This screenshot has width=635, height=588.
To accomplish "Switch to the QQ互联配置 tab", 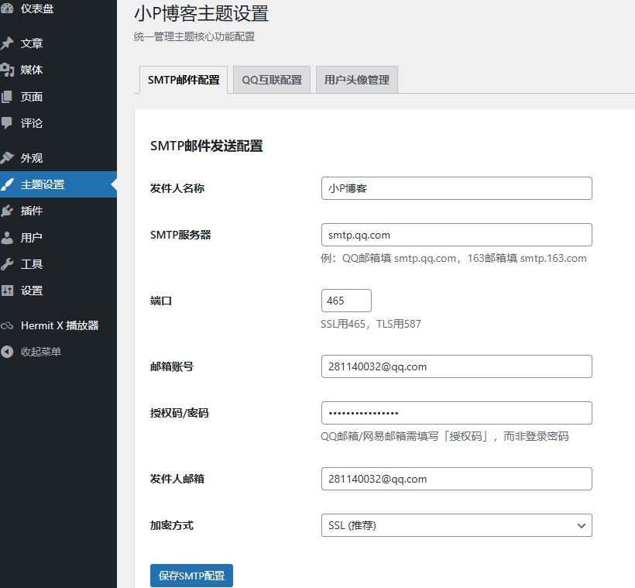I will 272,80.
